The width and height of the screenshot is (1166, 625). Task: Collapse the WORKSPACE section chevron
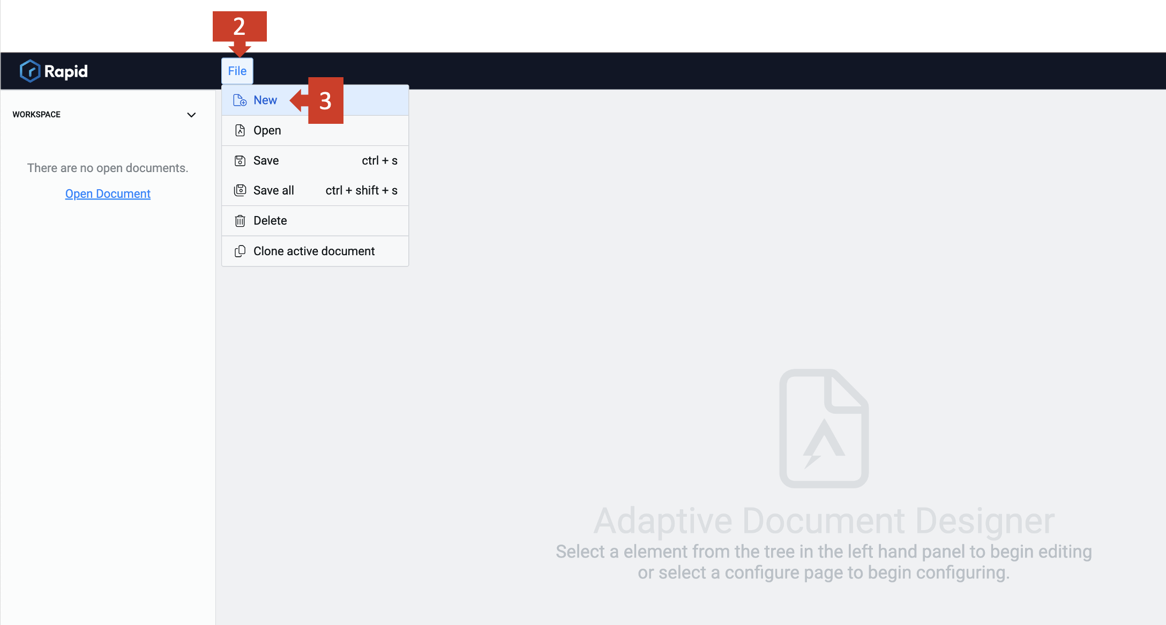[x=191, y=115]
